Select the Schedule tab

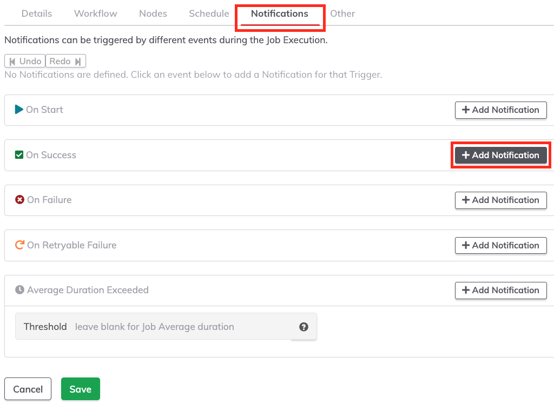point(209,13)
